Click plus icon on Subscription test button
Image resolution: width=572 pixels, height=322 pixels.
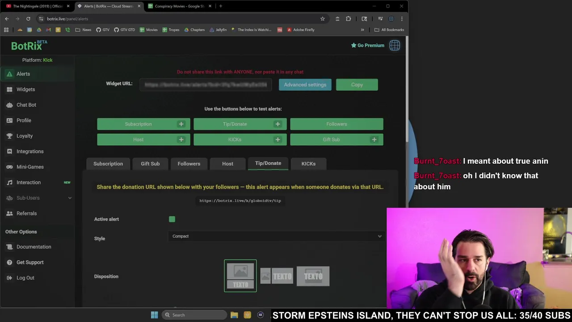181,124
